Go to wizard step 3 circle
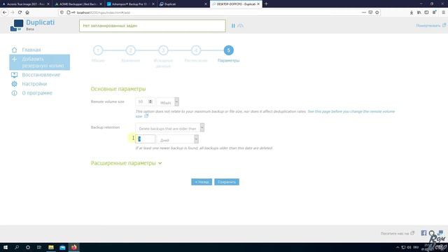The width and height of the screenshot is (448, 252). click(163, 50)
